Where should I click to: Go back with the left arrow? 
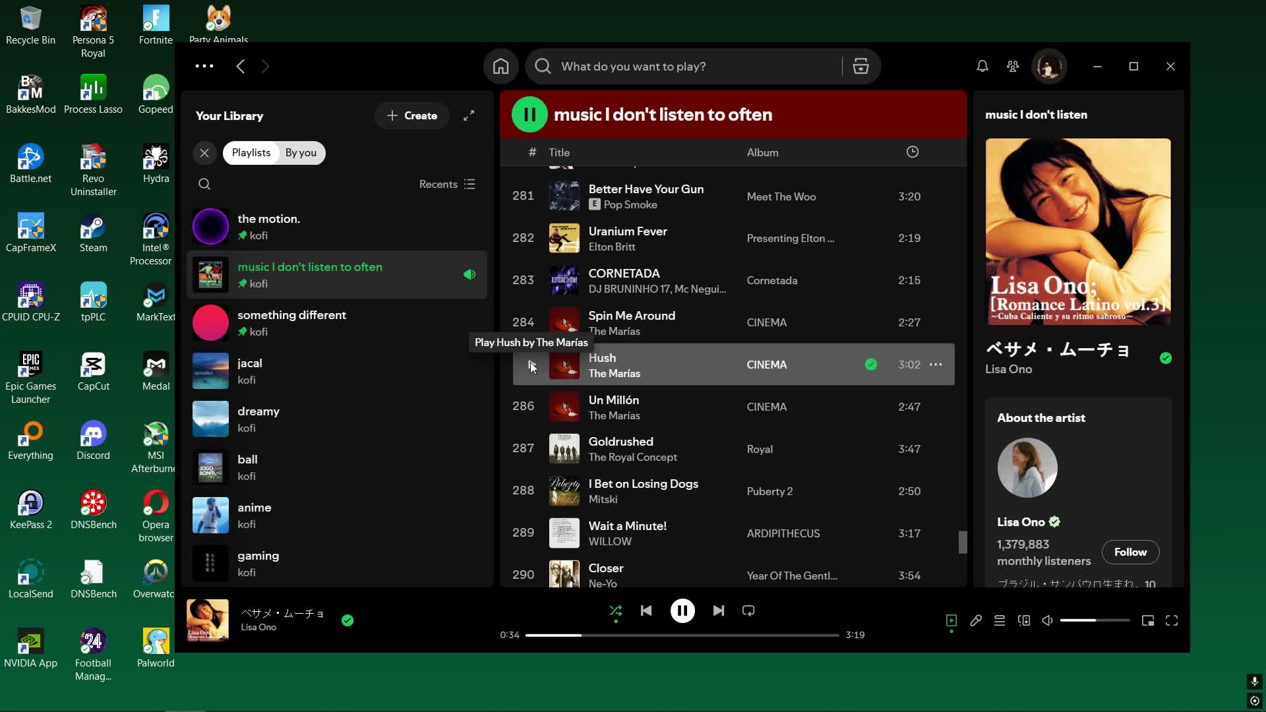pos(241,67)
